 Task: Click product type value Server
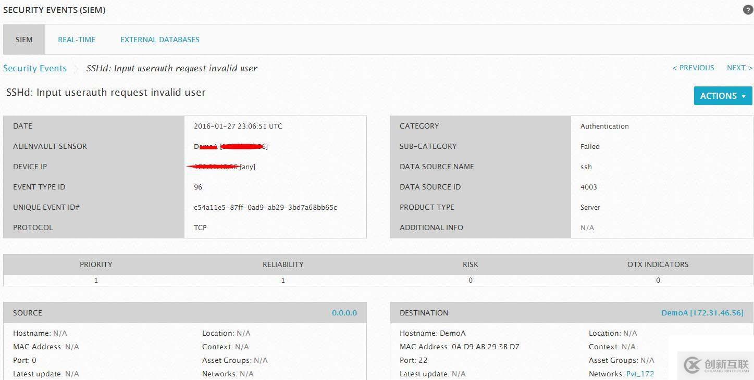coord(590,207)
